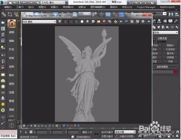Click the link objects chain icon
Viewport: 181px width, 140px height.
[4, 14]
